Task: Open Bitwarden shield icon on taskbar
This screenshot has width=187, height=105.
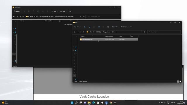Action: [x=106, y=103]
